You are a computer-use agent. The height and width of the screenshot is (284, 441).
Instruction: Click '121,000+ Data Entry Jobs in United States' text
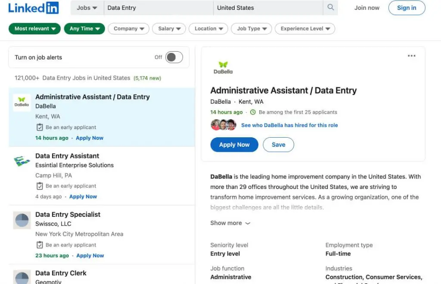72,78
